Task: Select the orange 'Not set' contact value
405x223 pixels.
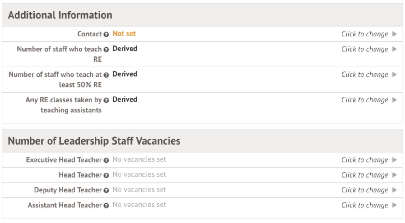Action: 124,34
